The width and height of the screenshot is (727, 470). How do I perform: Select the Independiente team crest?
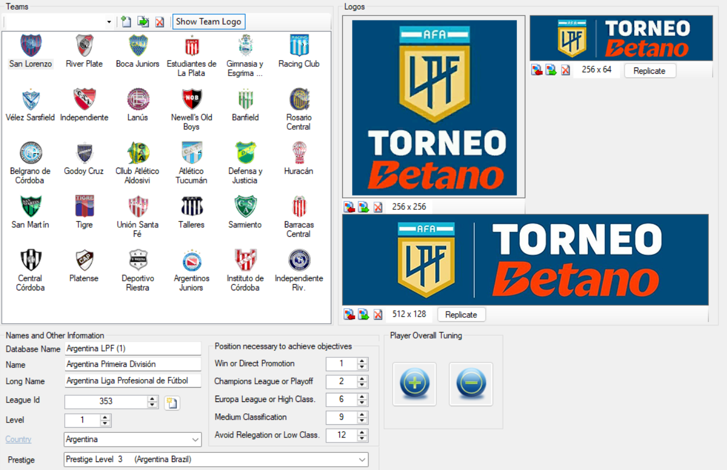click(x=84, y=99)
